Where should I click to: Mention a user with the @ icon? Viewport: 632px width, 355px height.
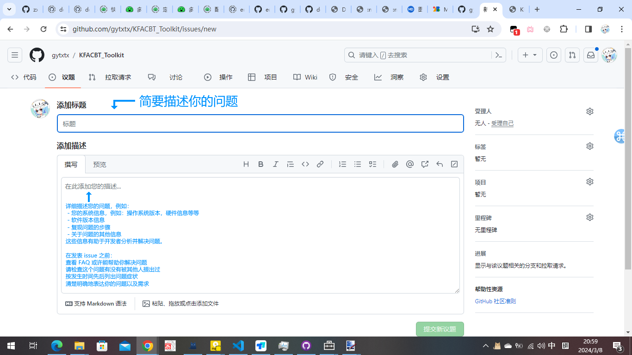coord(410,164)
